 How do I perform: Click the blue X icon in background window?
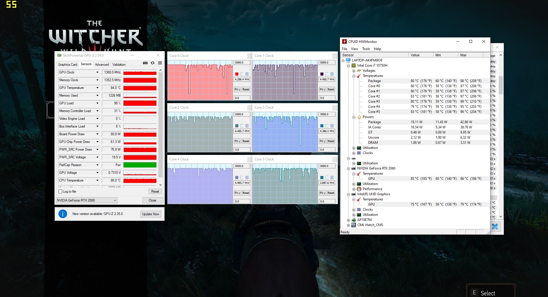(495, 227)
